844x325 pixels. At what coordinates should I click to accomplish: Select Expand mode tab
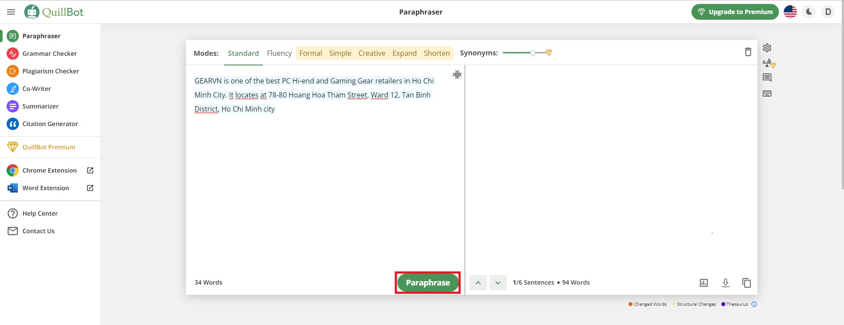(x=404, y=53)
